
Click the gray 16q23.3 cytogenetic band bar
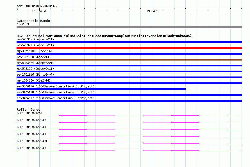(129, 27)
